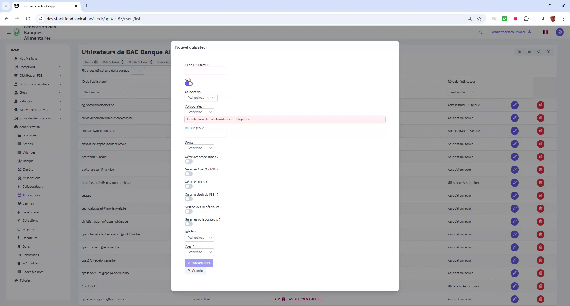Expand the Droits selection list

[x=199, y=148]
